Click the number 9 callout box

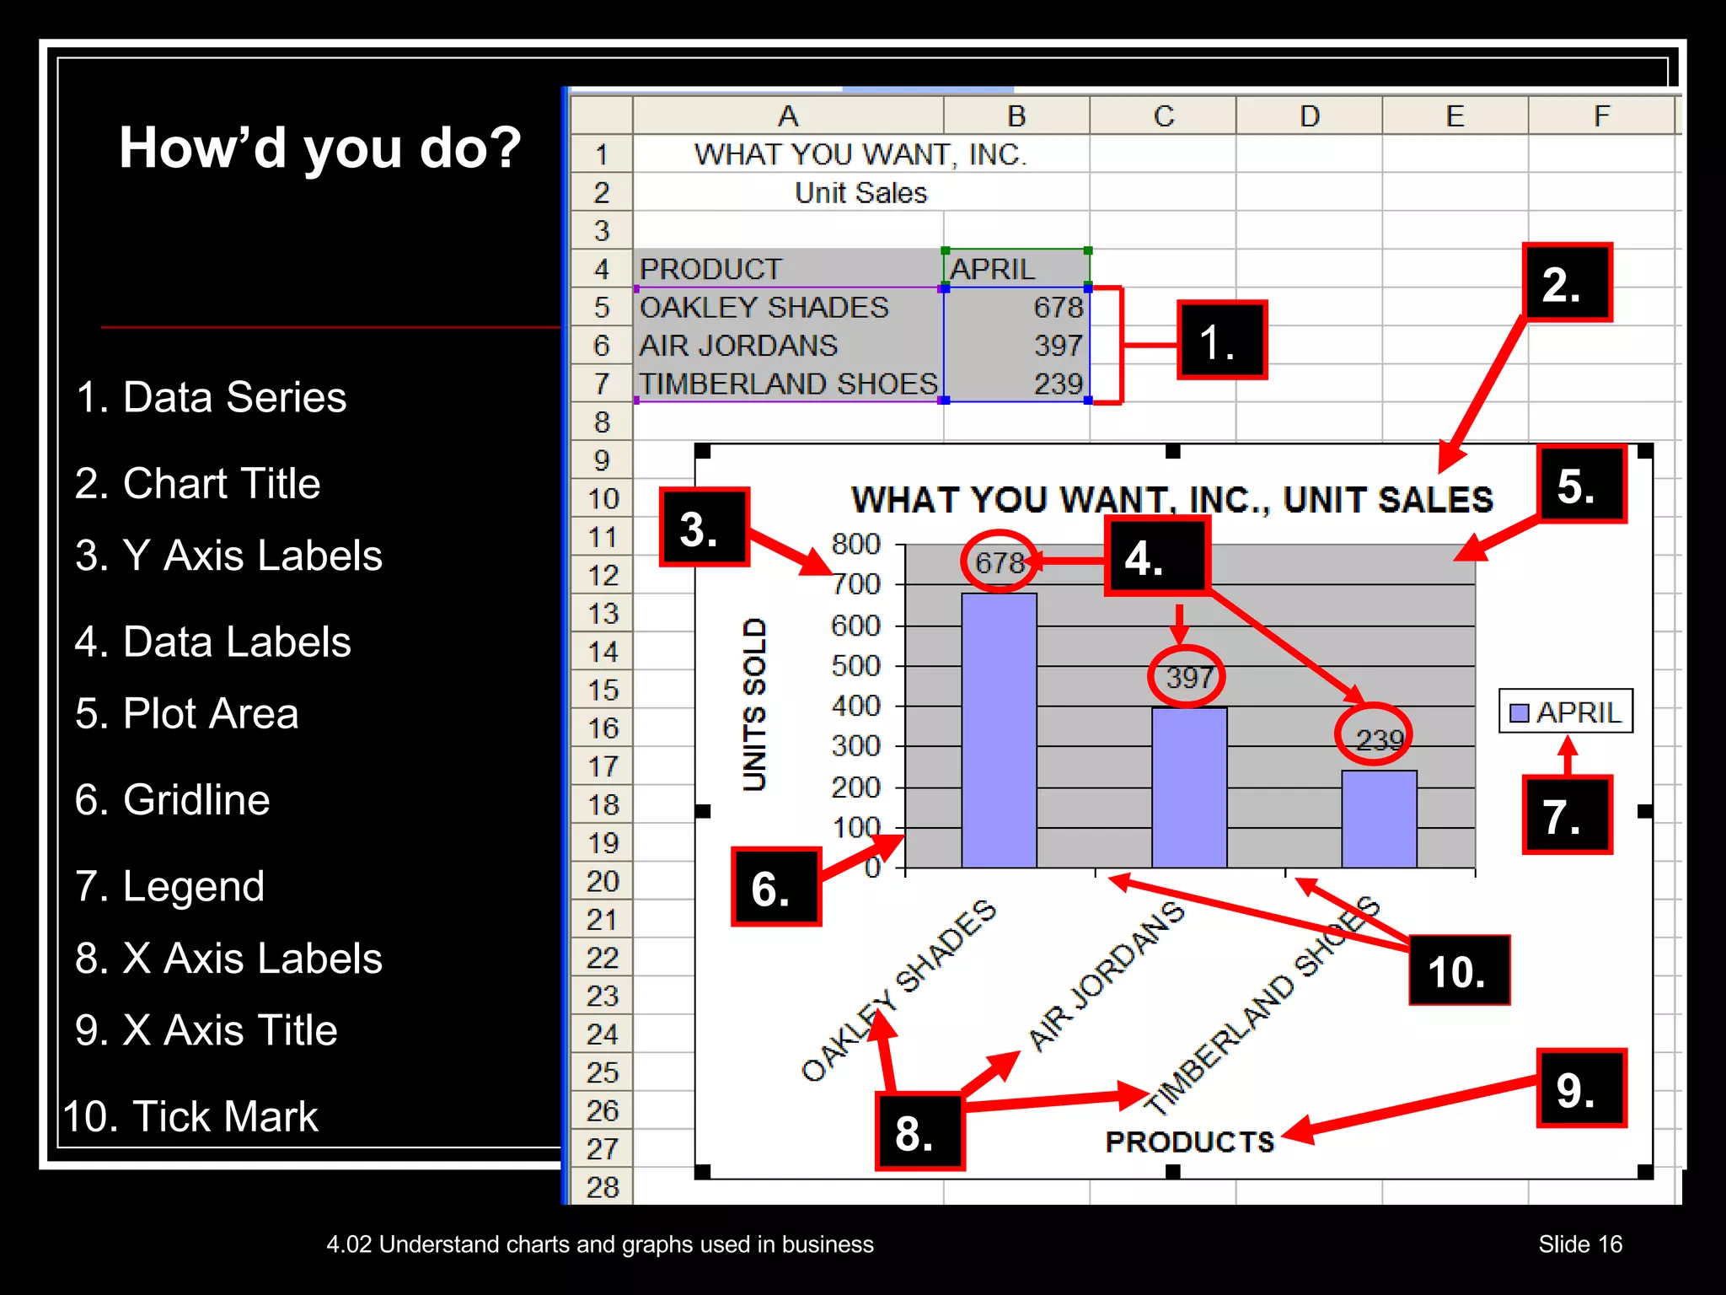1580,1088
